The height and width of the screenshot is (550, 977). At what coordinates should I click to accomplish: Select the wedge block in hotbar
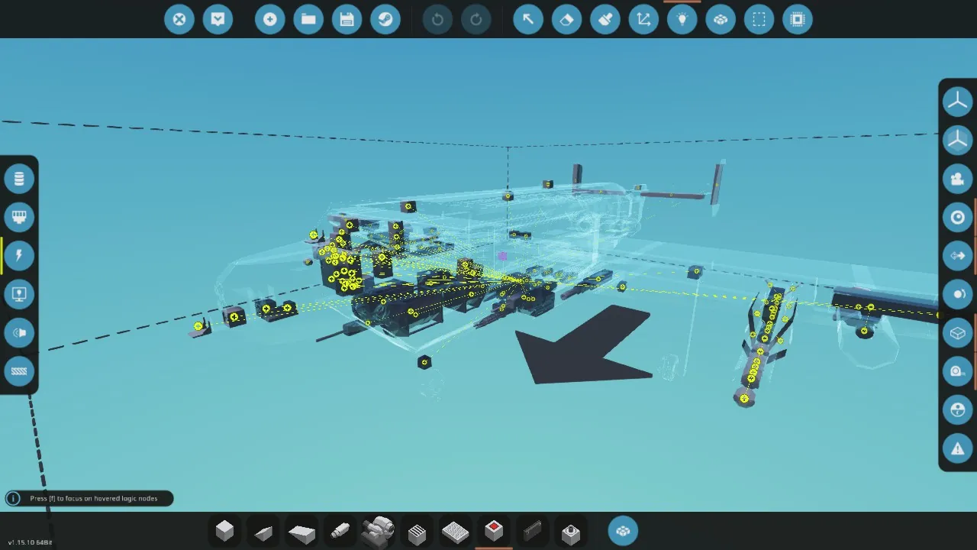263,532
